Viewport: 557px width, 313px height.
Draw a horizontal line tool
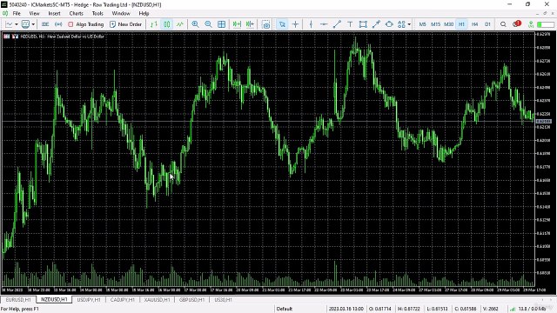(x=324, y=24)
